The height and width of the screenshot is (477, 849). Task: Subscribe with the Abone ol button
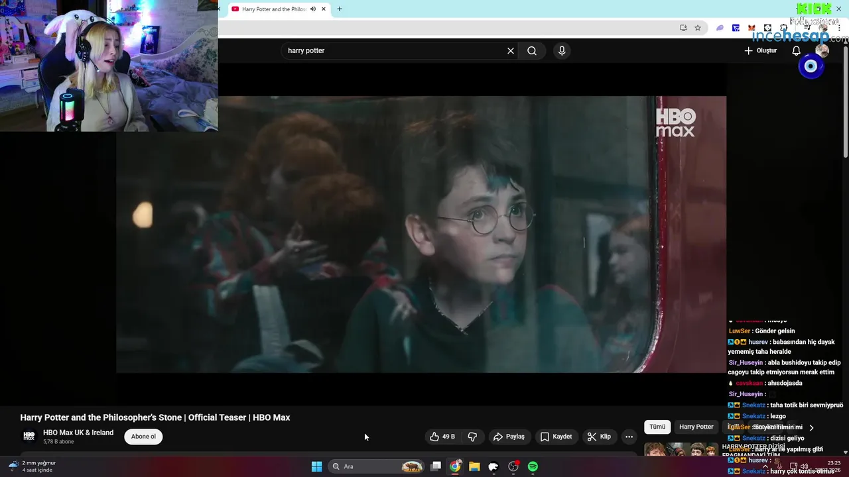143,437
